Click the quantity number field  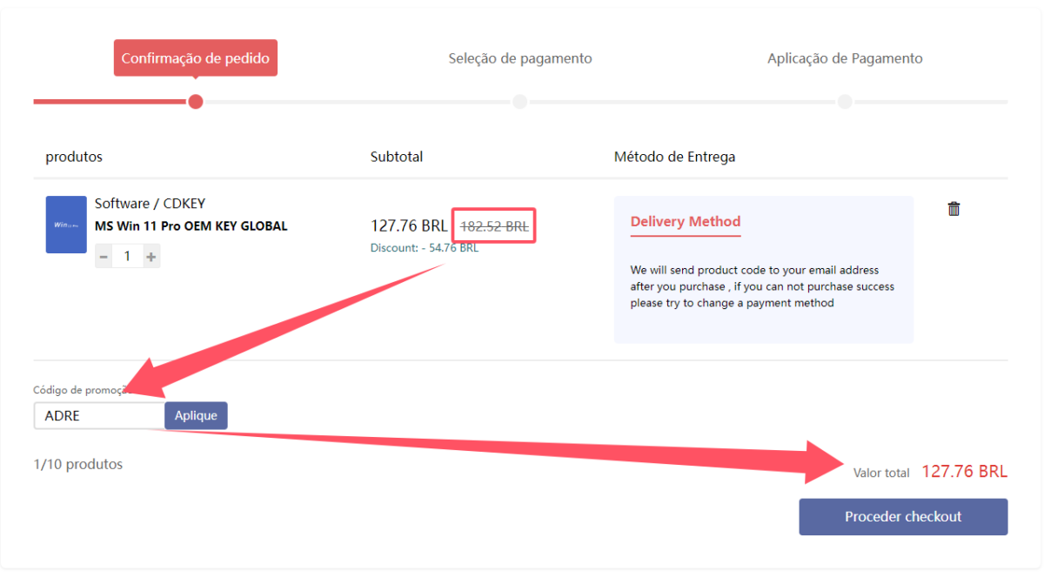127,257
